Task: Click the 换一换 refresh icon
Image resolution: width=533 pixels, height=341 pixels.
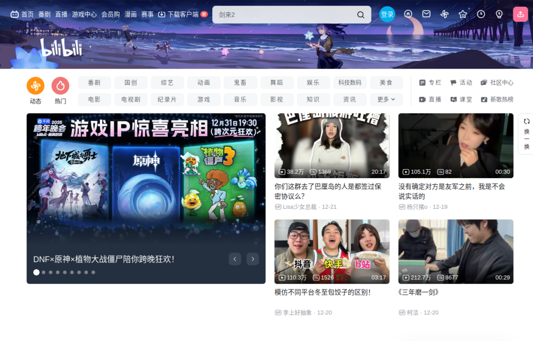Action: (x=527, y=121)
